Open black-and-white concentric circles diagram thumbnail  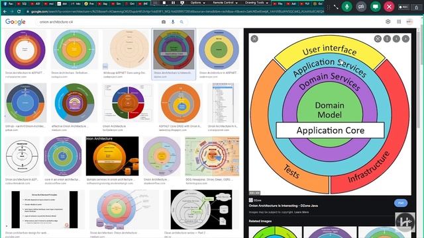click(22, 156)
